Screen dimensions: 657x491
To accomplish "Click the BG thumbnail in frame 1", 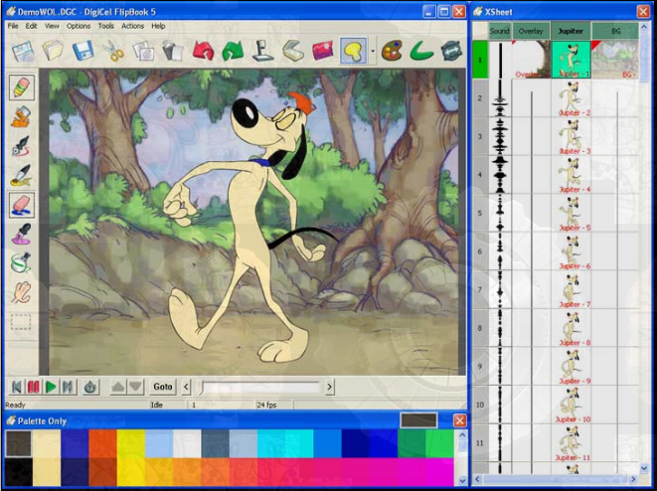I will coord(615,60).
